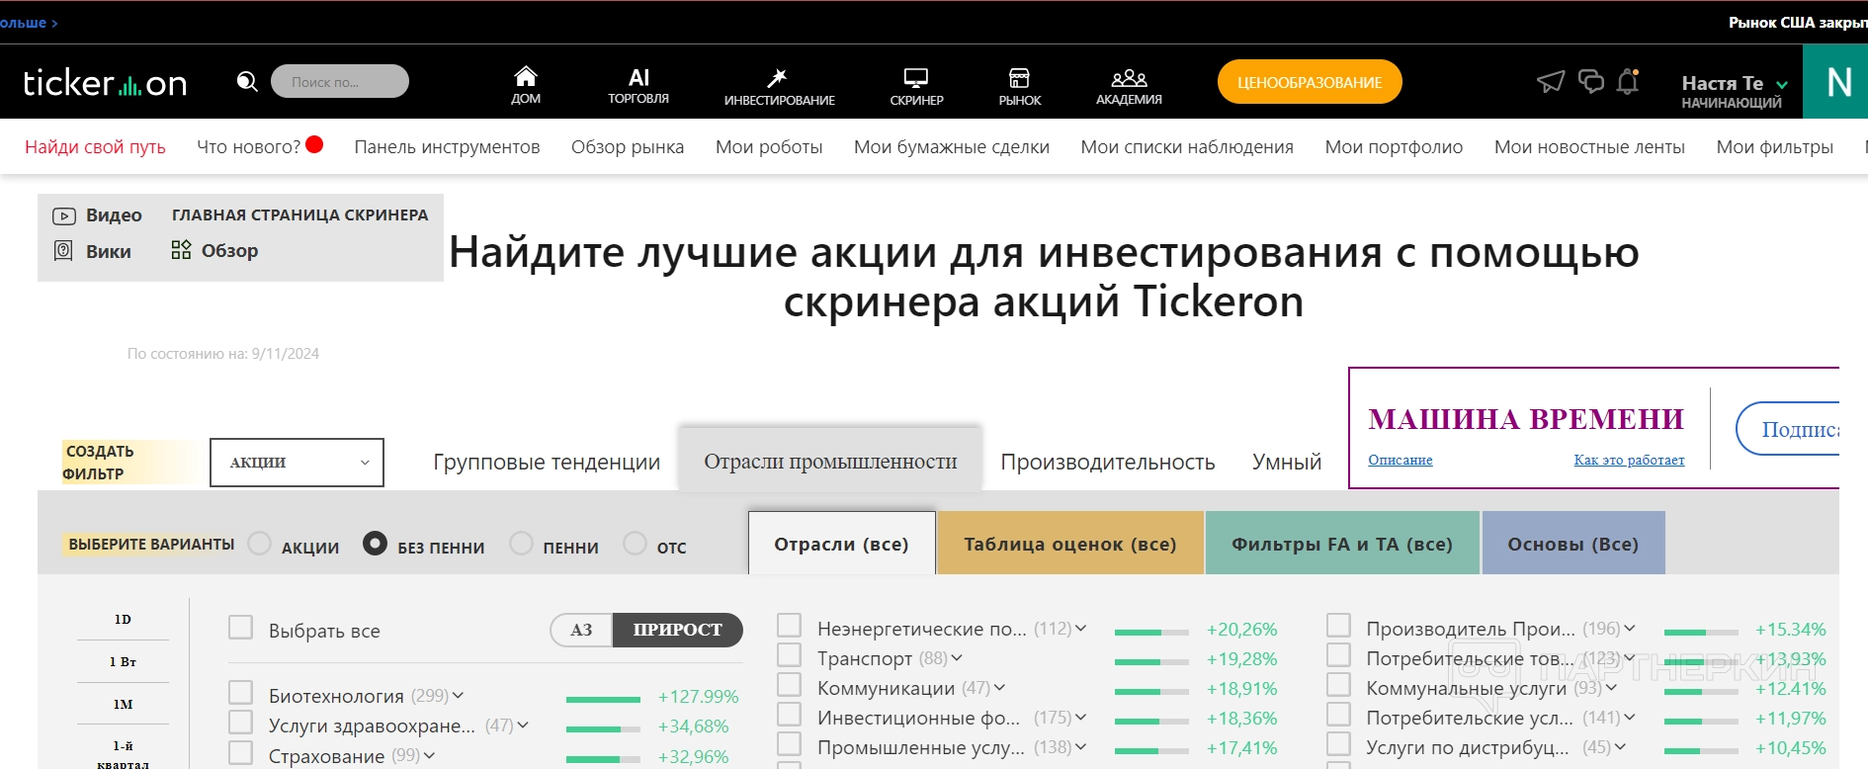Open Мои роботы menu item
Viewport: 1868px width, 769px height.
(769, 147)
